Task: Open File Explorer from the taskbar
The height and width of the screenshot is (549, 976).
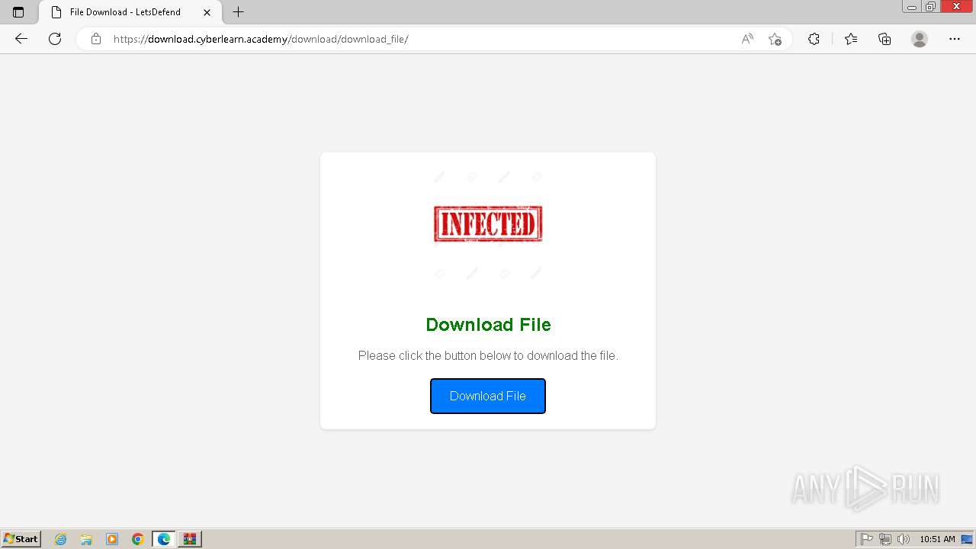Action: (x=86, y=539)
